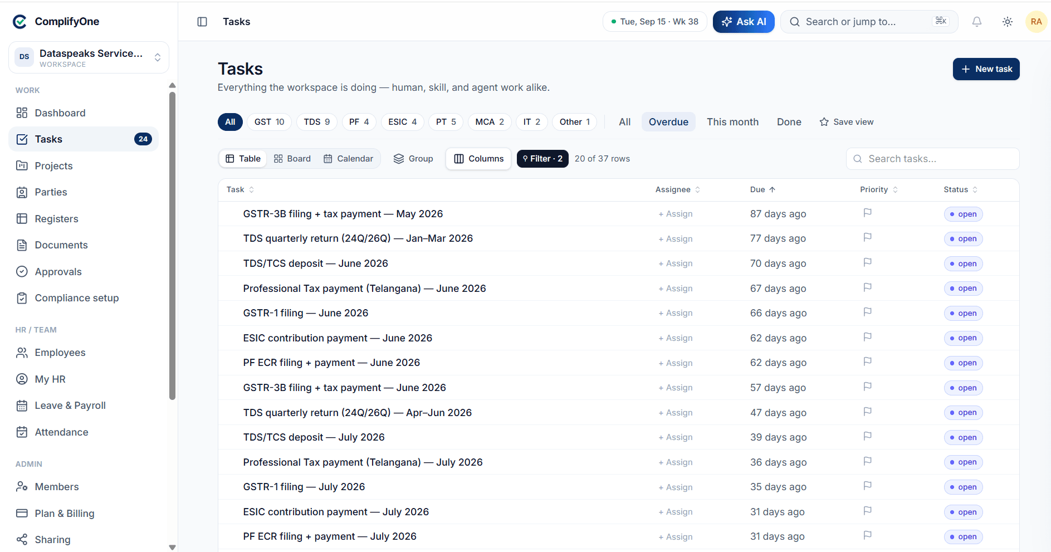This screenshot has width=1051, height=552.
Task: Focus the Search or jump to field
Action: click(x=869, y=22)
